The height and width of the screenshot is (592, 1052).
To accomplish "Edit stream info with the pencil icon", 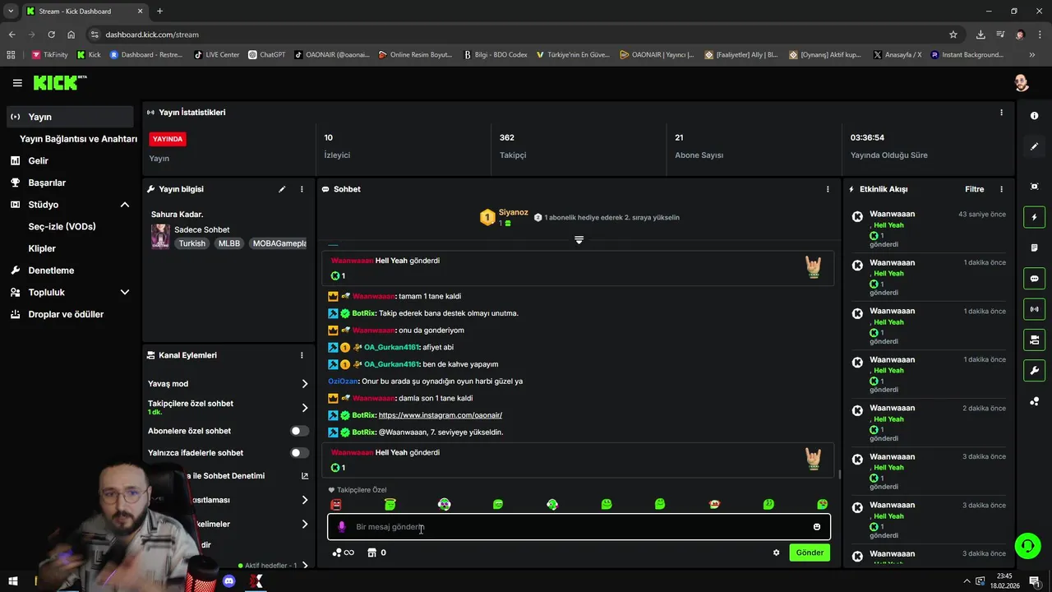I will point(282,189).
